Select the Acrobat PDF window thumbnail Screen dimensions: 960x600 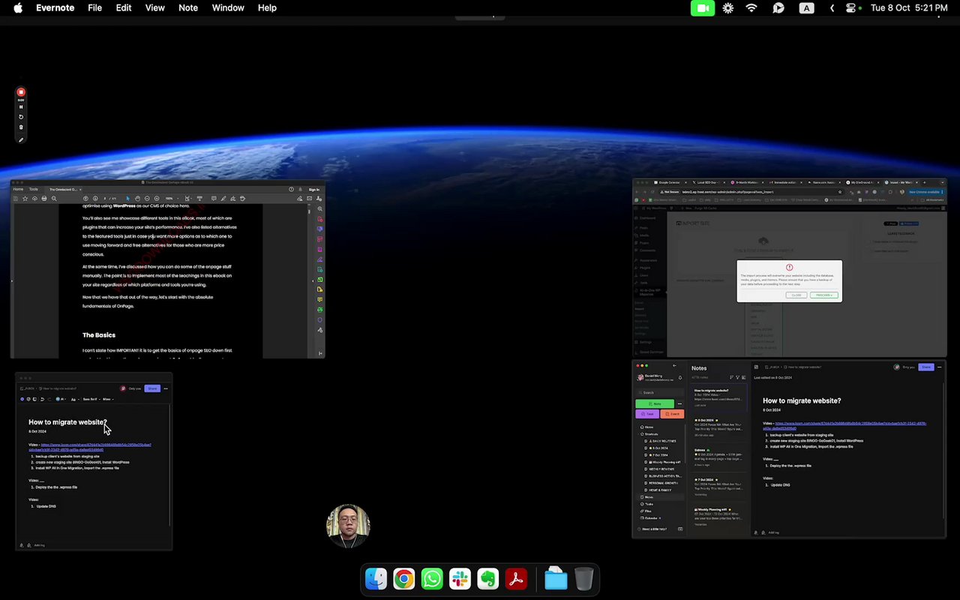click(x=167, y=268)
